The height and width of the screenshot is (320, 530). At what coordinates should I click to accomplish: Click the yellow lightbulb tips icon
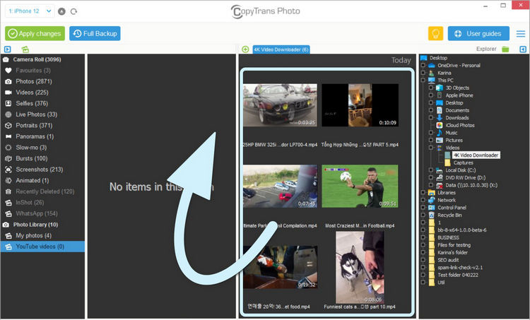pos(436,33)
